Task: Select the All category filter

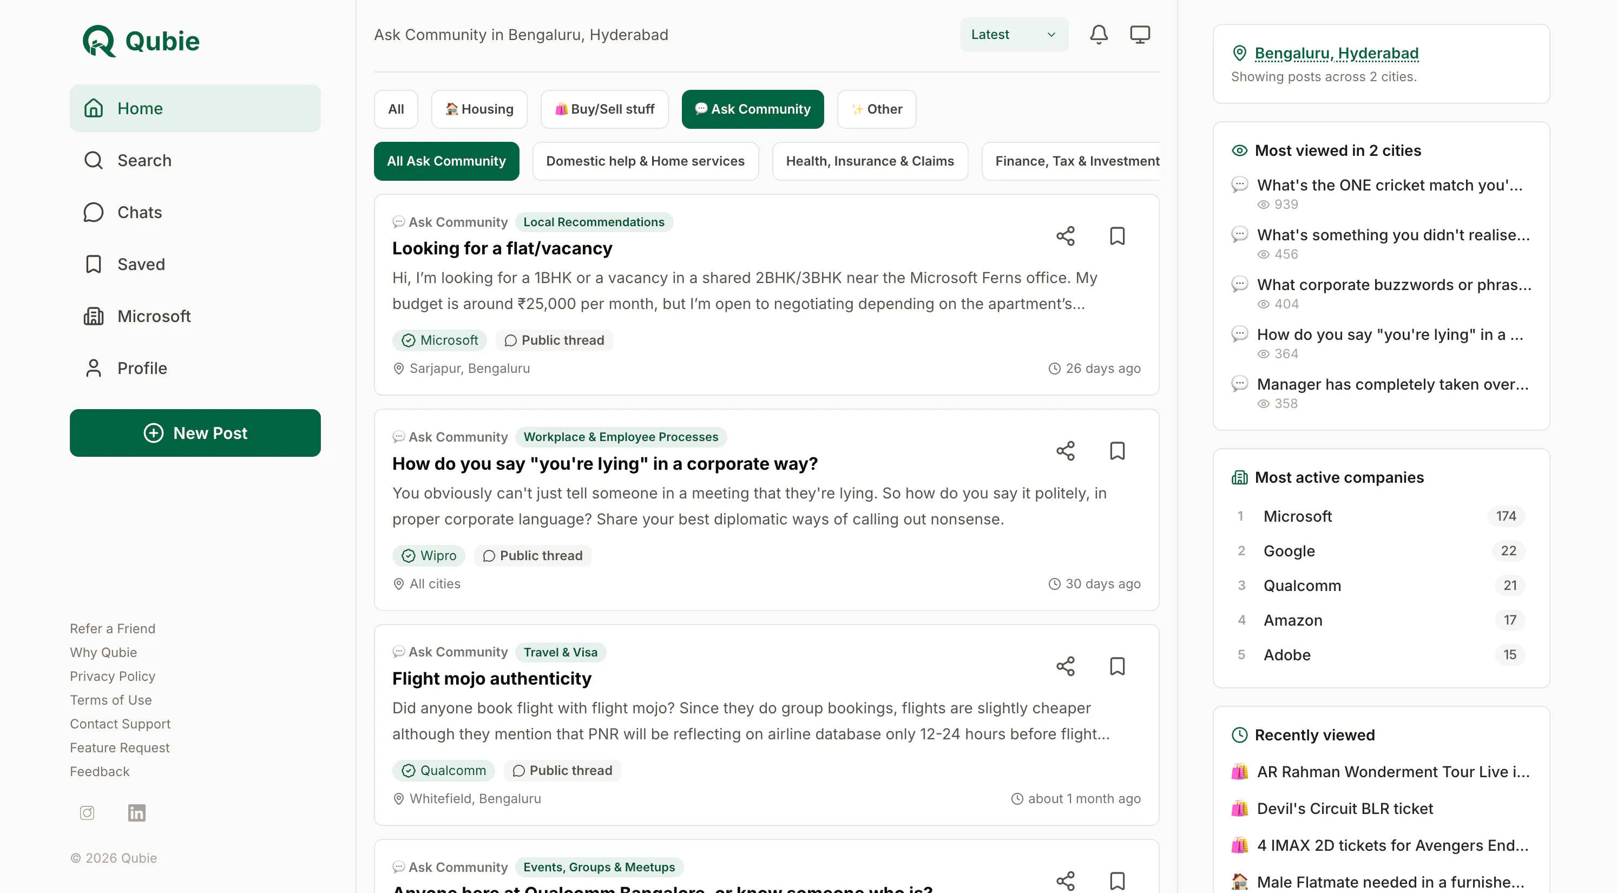Action: pyautogui.click(x=396, y=109)
